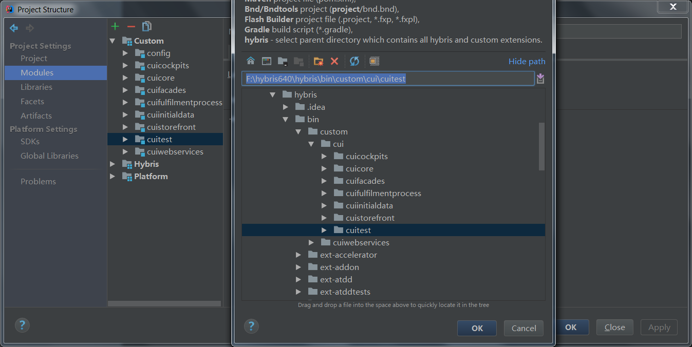Open Global Libraries settings
692x347 pixels.
(49, 156)
